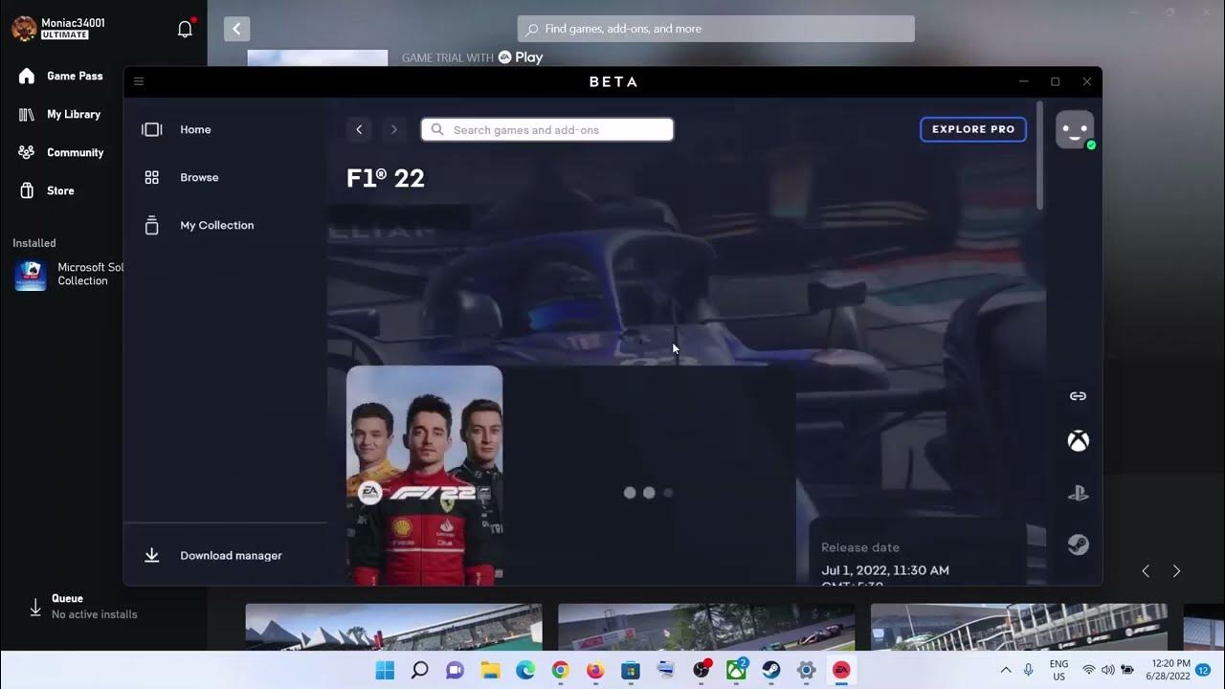Open Game Pass in Xbox app
The image size is (1225, 689).
point(61,76)
